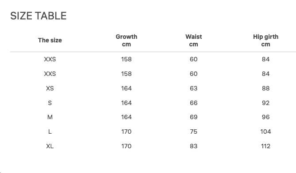Click the growth value 164 in M row
The image size is (296, 173).
click(x=126, y=117)
